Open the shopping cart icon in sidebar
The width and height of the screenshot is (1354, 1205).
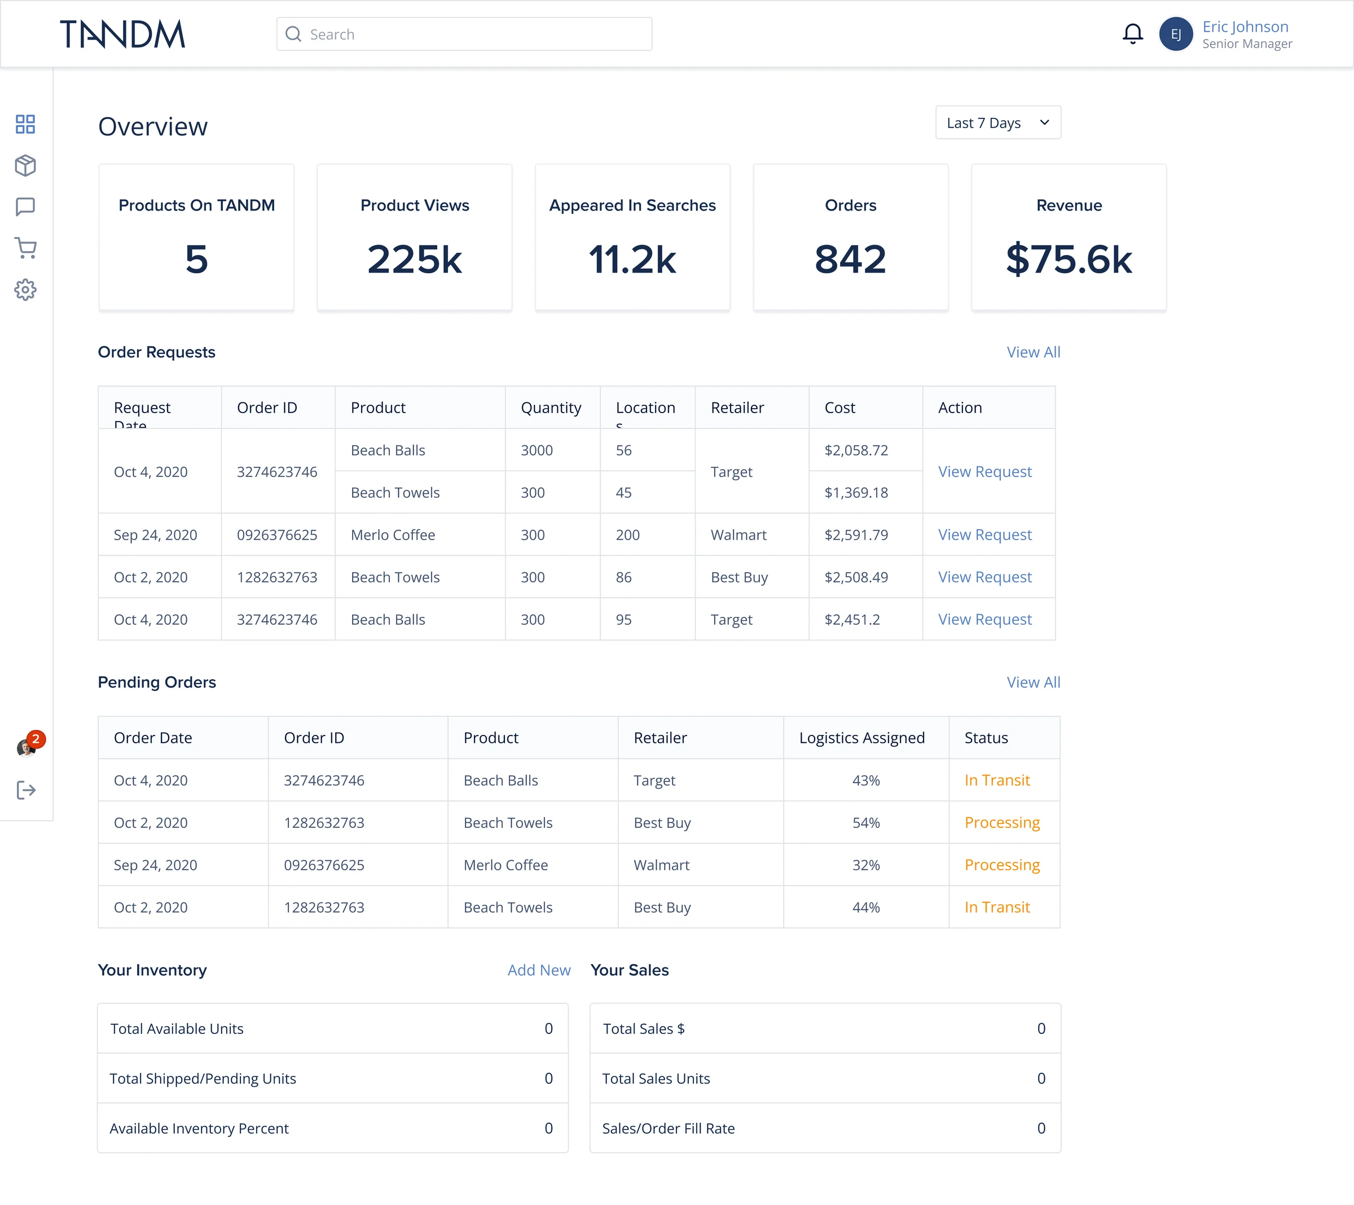tap(25, 248)
